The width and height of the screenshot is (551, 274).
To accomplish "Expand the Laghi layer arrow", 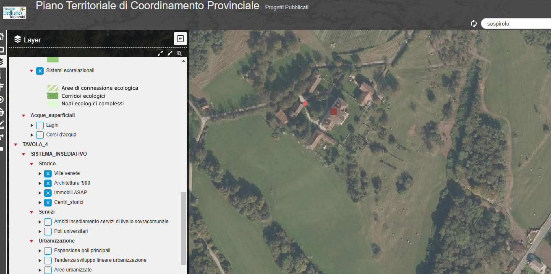I will click(x=32, y=125).
